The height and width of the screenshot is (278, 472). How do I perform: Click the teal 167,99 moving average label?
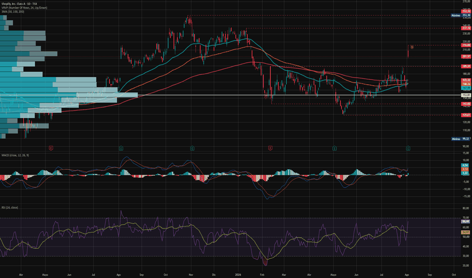pos(466,88)
